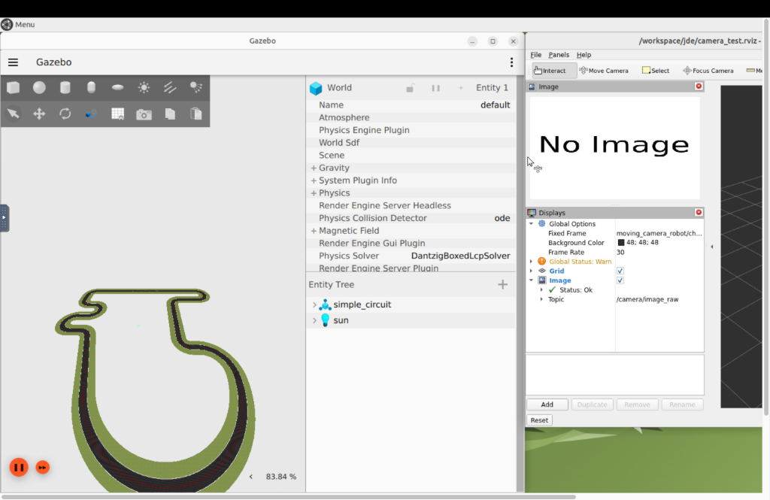Image resolution: width=770 pixels, height=500 pixels.
Task: Insert a box shape from toolbar
Action: point(14,88)
